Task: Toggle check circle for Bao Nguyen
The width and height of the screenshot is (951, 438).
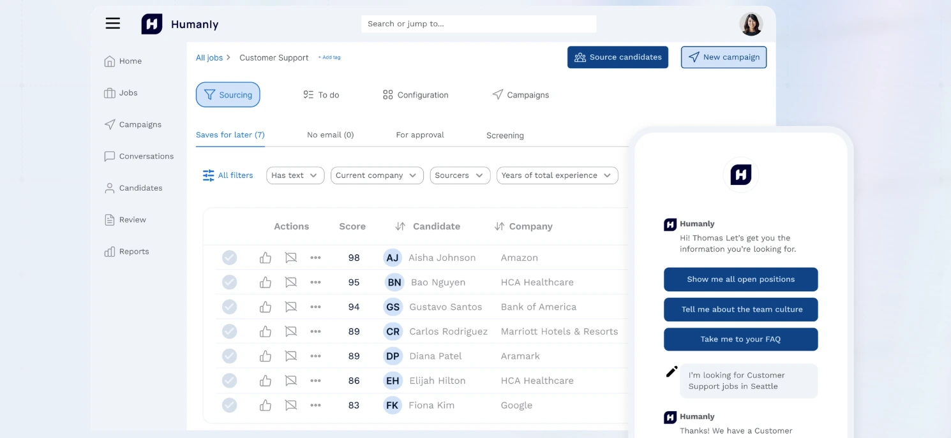Action: (x=229, y=282)
